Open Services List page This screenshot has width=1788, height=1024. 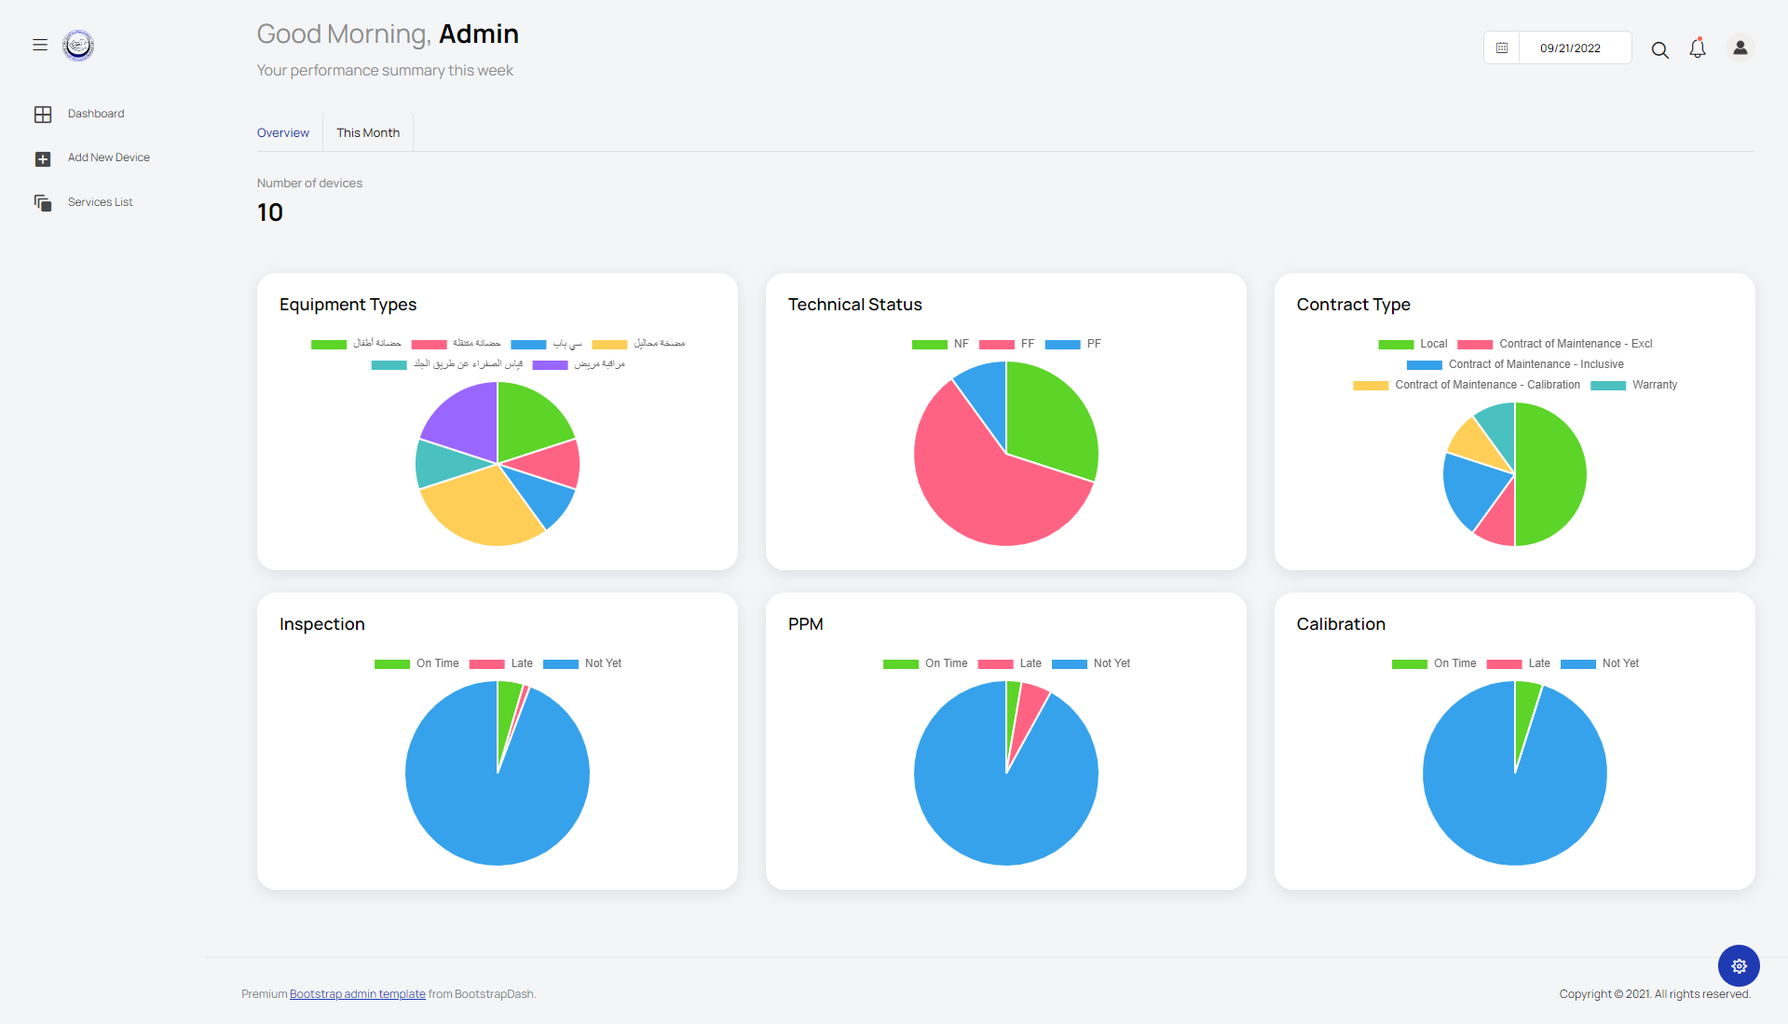pos(101,202)
